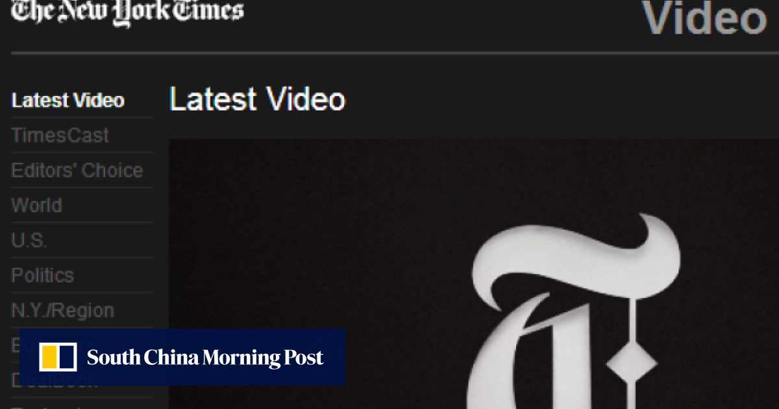Open the Editors' Choice category
This screenshot has height=409, width=779.
[77, 171]
